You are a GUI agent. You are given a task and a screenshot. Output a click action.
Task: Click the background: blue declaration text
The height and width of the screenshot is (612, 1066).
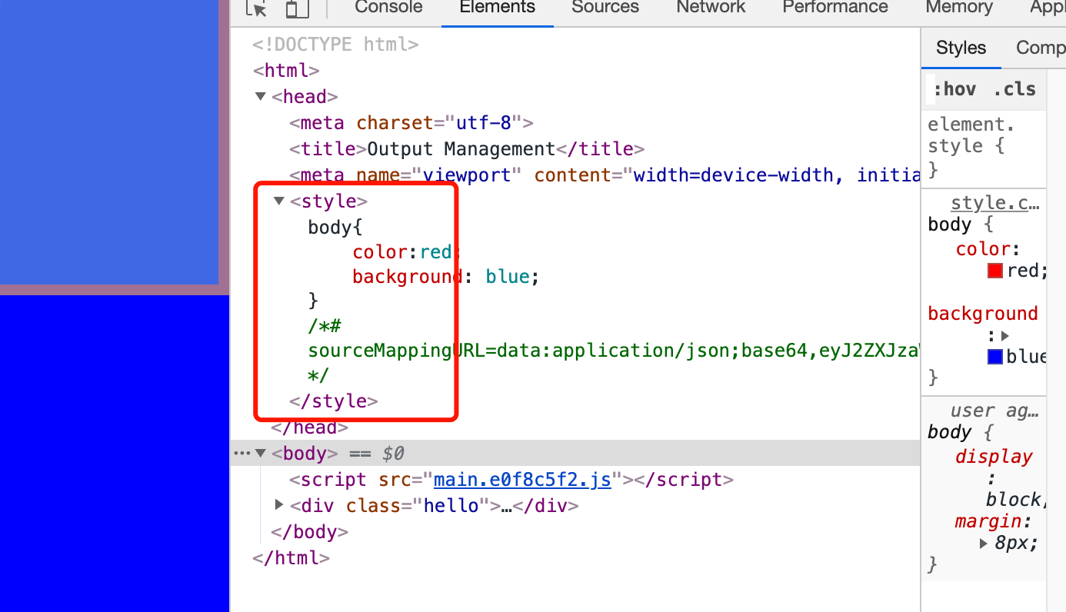click(446, 277)
